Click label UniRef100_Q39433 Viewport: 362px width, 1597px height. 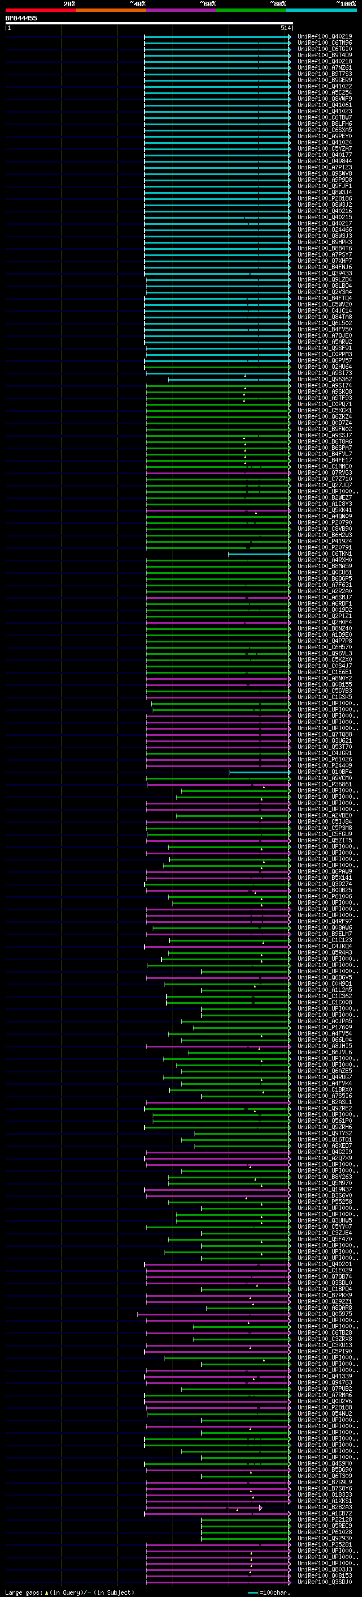click(325, 274)
